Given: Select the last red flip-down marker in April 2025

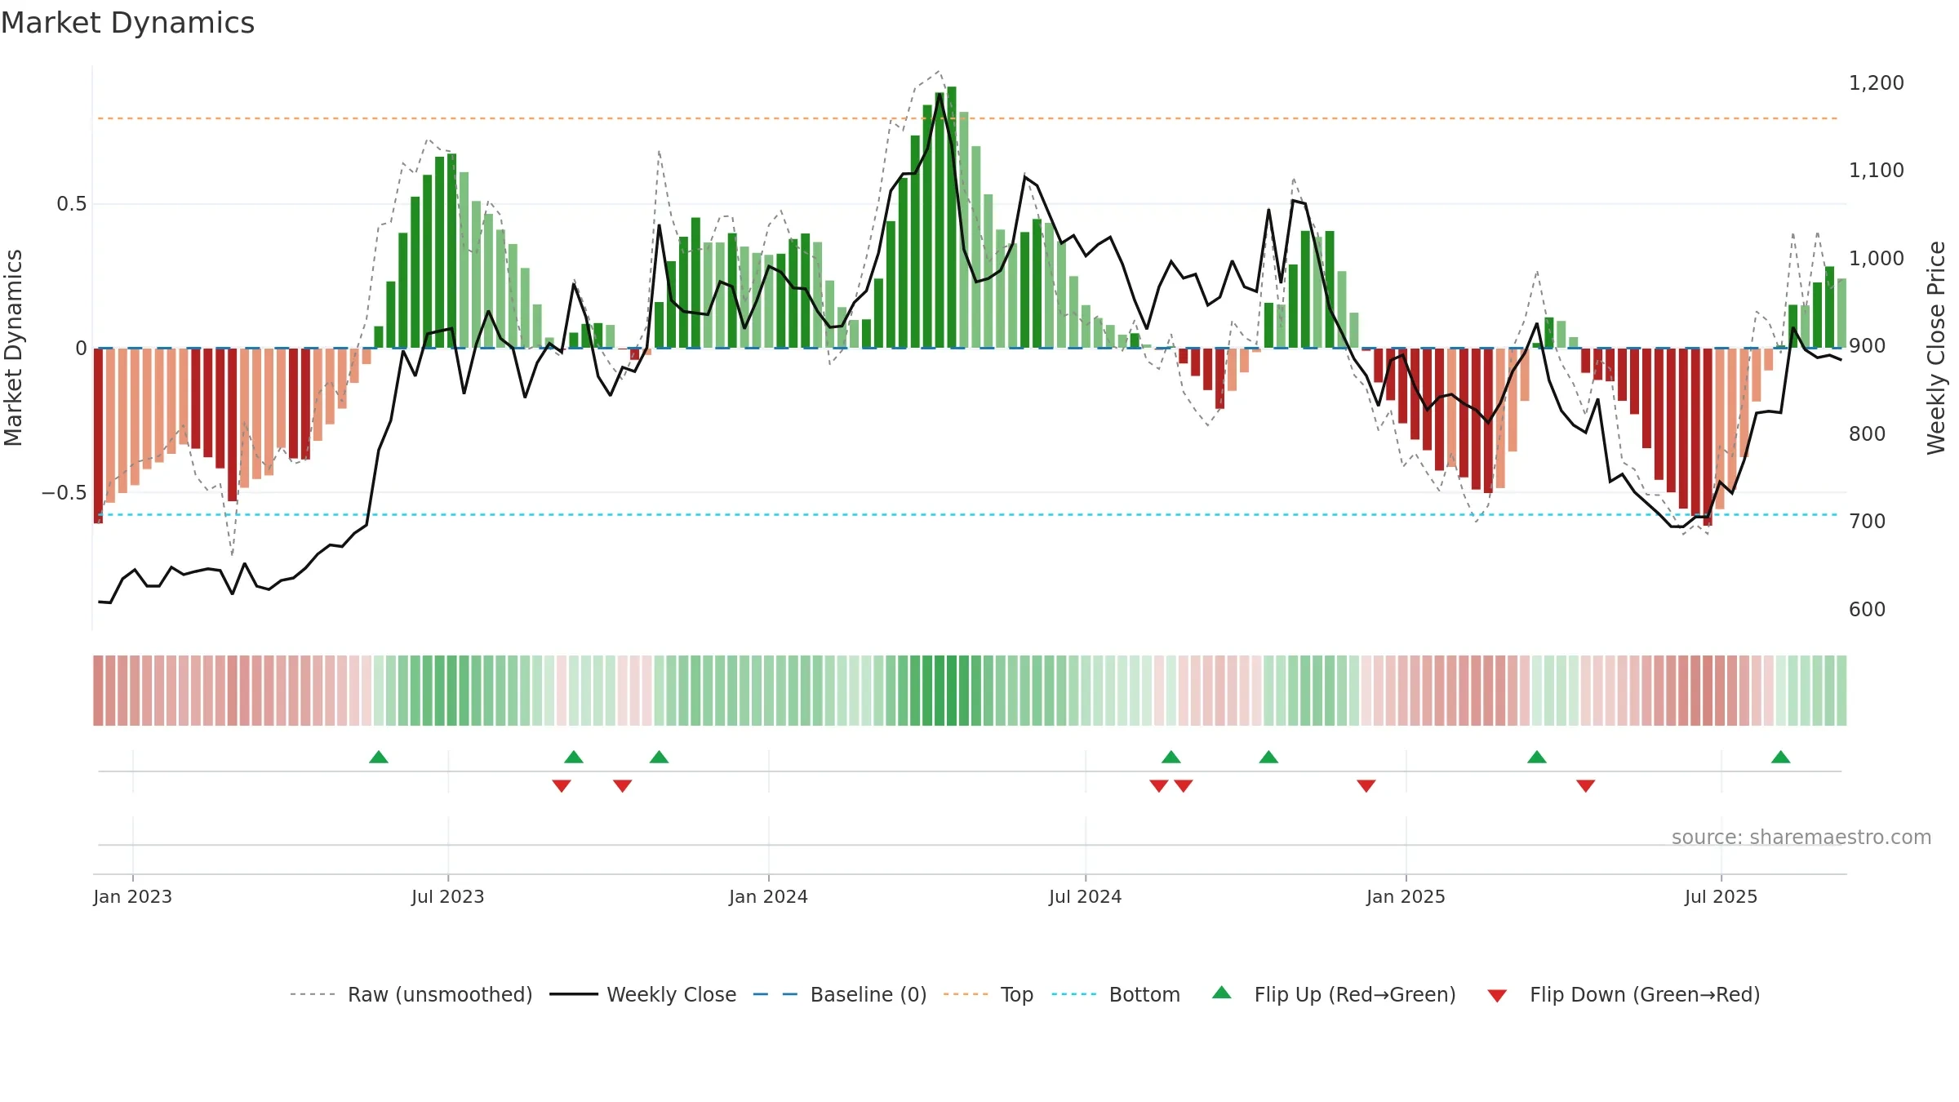Looking at the screenshot, I should point(1586,786).
